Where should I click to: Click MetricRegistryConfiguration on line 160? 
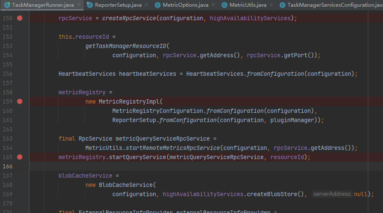point(158,111)
